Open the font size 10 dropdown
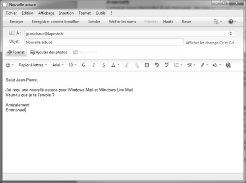 click(72, 65)
